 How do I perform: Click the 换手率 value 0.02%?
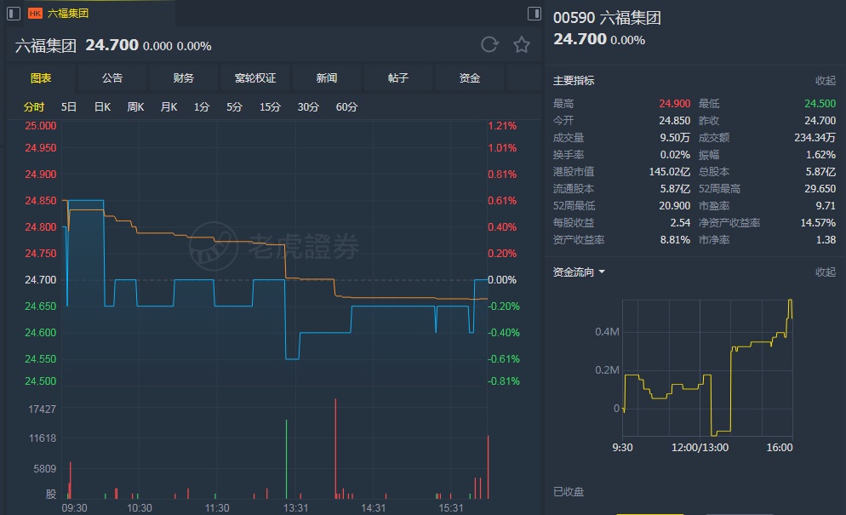675,155
